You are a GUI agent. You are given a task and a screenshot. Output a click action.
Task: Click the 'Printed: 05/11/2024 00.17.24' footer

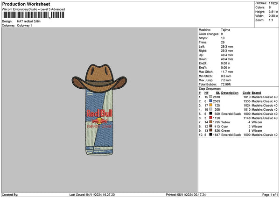[186, 195]
